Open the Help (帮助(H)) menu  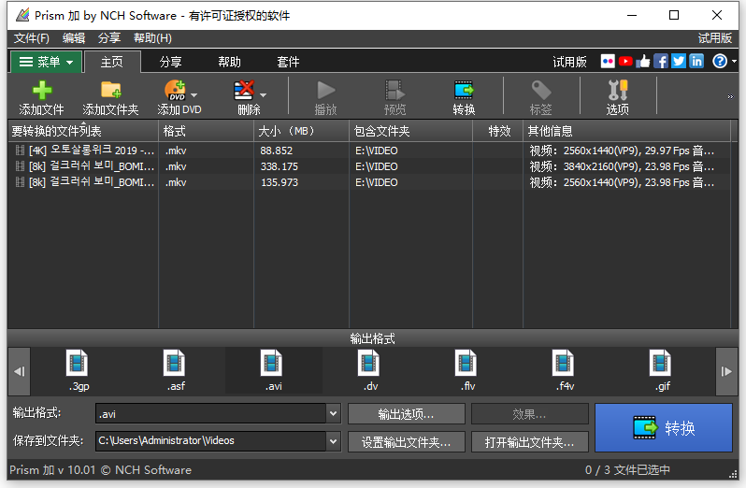[152, 38]
